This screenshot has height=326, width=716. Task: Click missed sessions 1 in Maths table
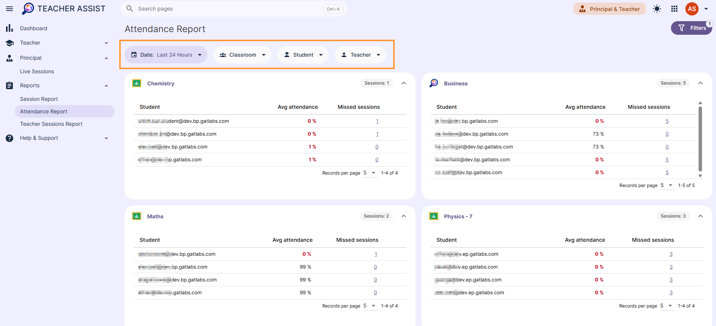375,254
